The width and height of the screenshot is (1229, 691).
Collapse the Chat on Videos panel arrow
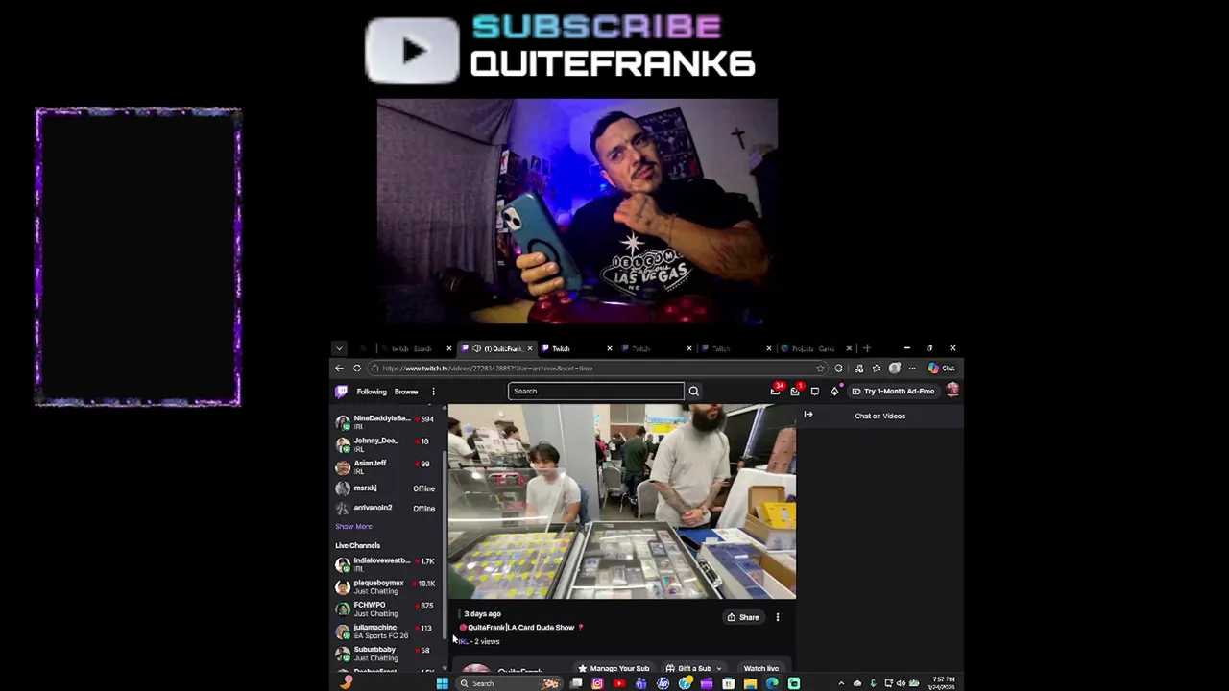click(x=808, y=415)
